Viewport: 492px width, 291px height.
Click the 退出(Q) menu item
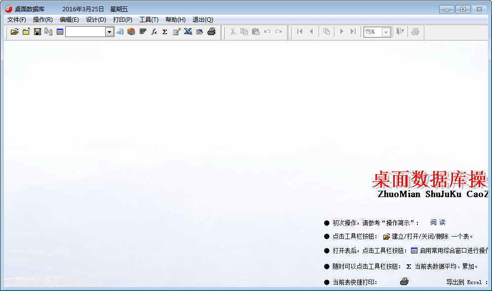[203, 20]
